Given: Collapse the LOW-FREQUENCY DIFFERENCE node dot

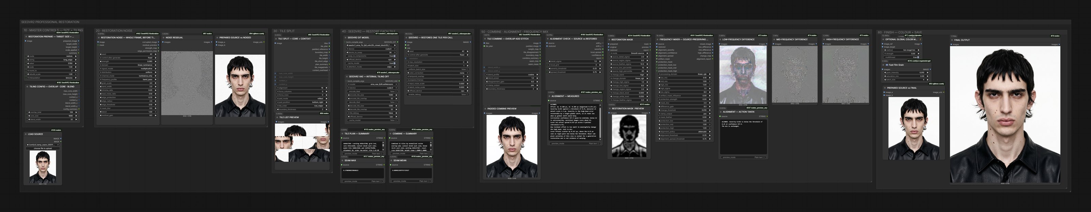Looking at the screenshot, I should click(721, 40).
